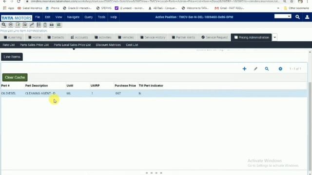Click the magnifier query icon in the Siebel toolbar
This screenshot has width=312, height=175.
click(x=3, y=25)
